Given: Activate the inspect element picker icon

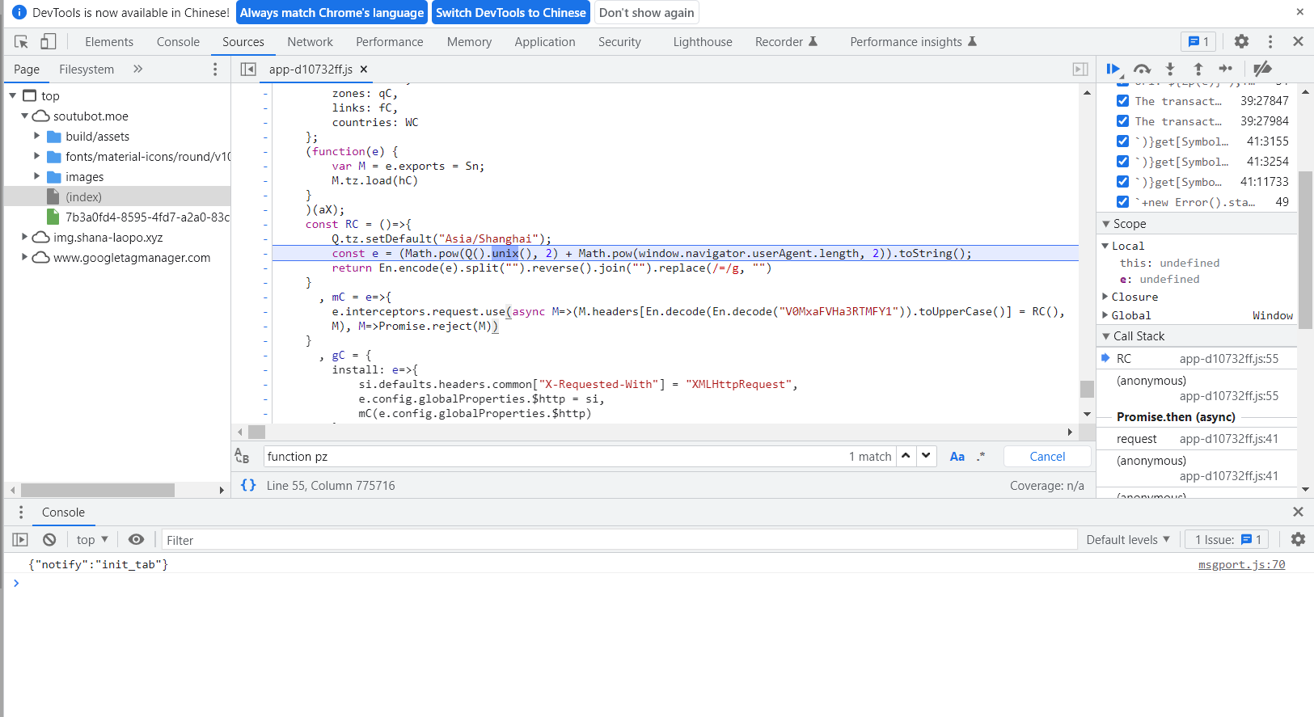Looking at the screenshot, I should 22,41.
